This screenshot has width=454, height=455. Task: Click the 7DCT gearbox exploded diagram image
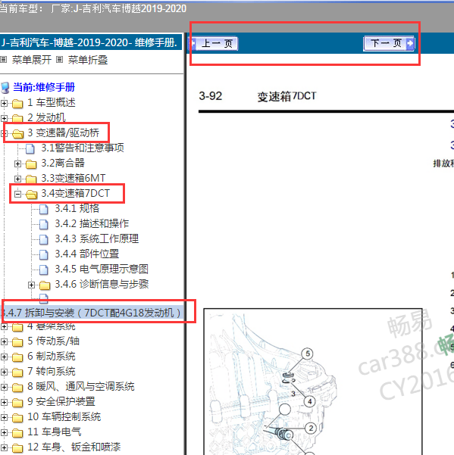(x=312, y=382)
